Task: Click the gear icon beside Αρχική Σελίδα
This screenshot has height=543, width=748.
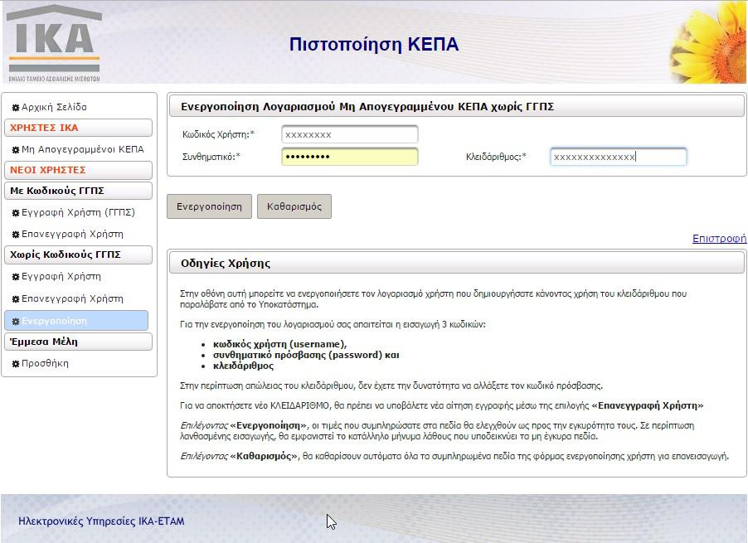Action: click(16, 108)
